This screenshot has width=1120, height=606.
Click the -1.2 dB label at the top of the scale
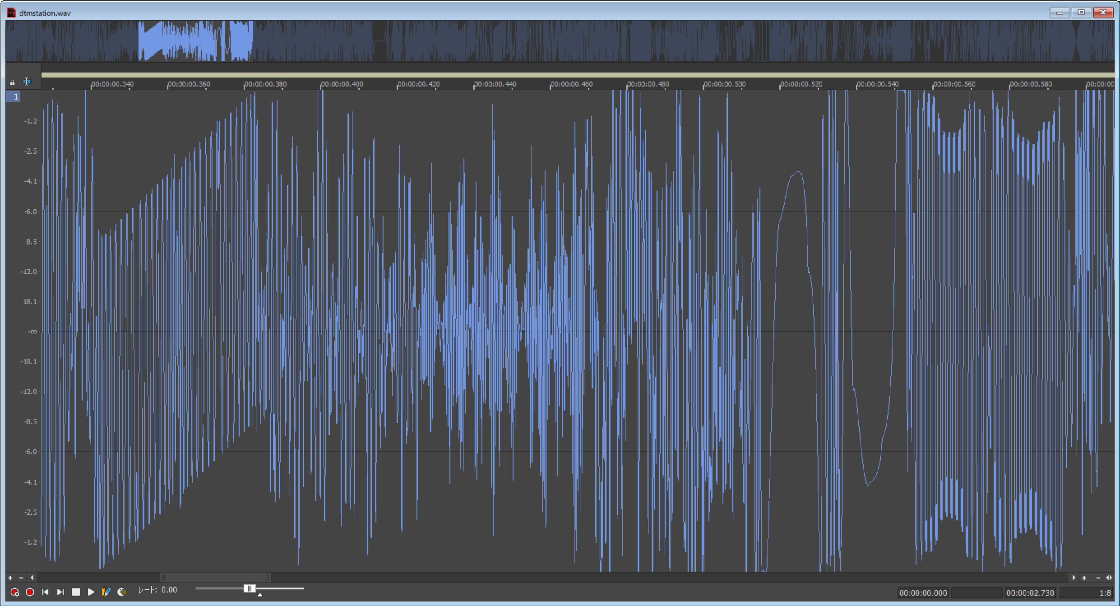coord(30,121)
